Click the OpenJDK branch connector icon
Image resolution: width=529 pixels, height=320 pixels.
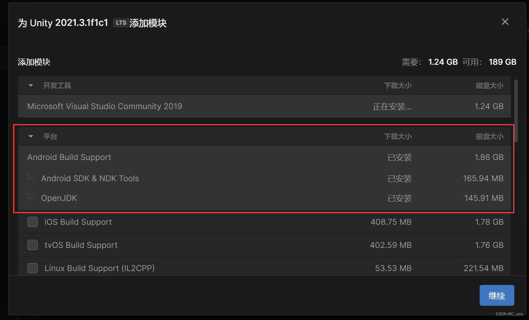coord(31,196)
